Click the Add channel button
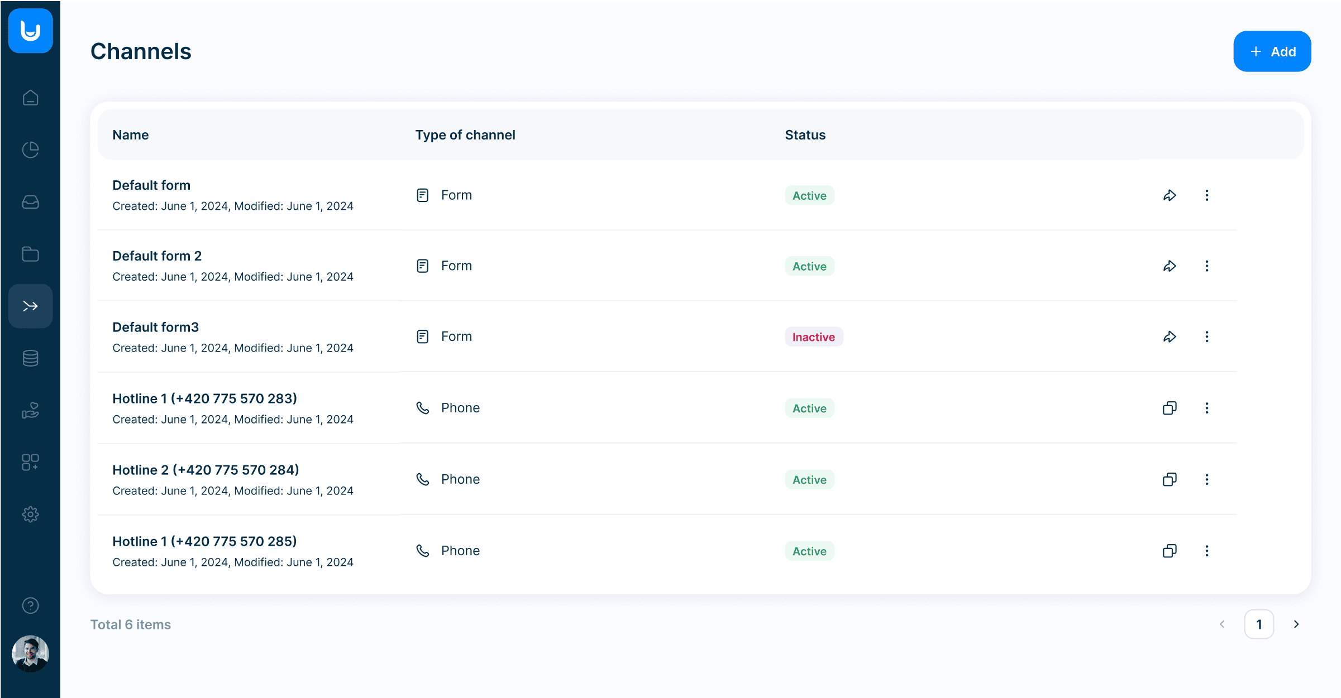Screen dimensions: 1341x698 pos(1272,51)
